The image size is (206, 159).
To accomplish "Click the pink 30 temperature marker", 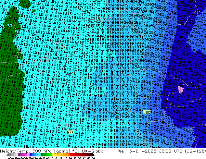I will (x=181, y=90).
